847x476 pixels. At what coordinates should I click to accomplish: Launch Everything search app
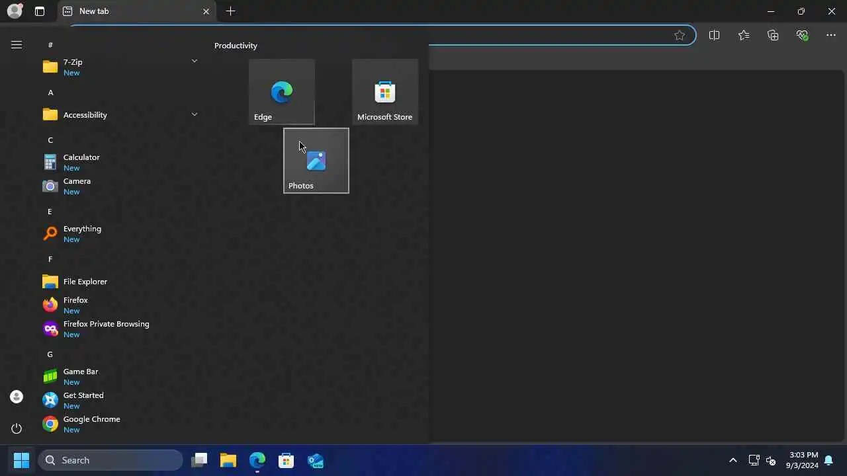119,234
